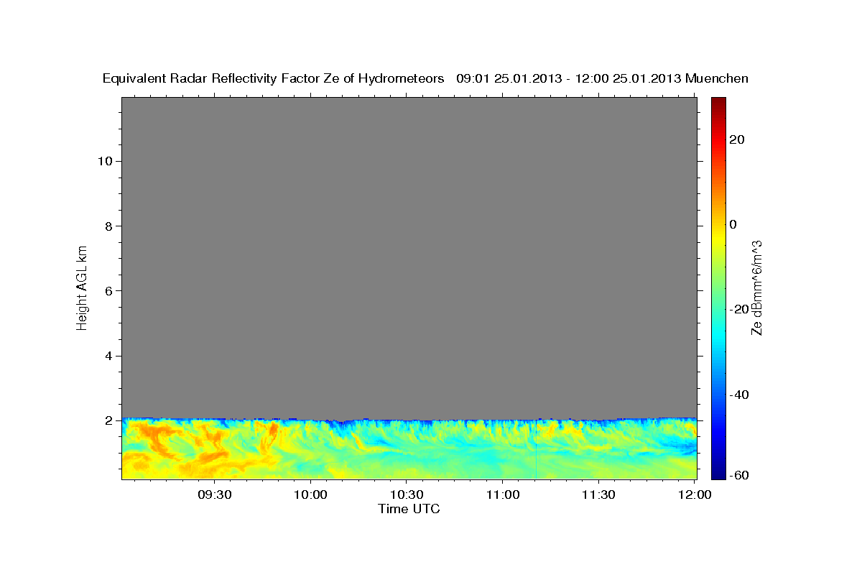This screenshot has width=862, height=575.
Task: Click the yellow section of the colorbar
Action: coord(718,237)
